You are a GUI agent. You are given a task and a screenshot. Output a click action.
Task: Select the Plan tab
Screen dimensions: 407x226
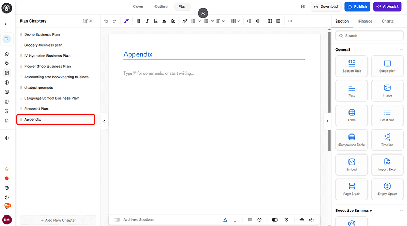(182, 7)
